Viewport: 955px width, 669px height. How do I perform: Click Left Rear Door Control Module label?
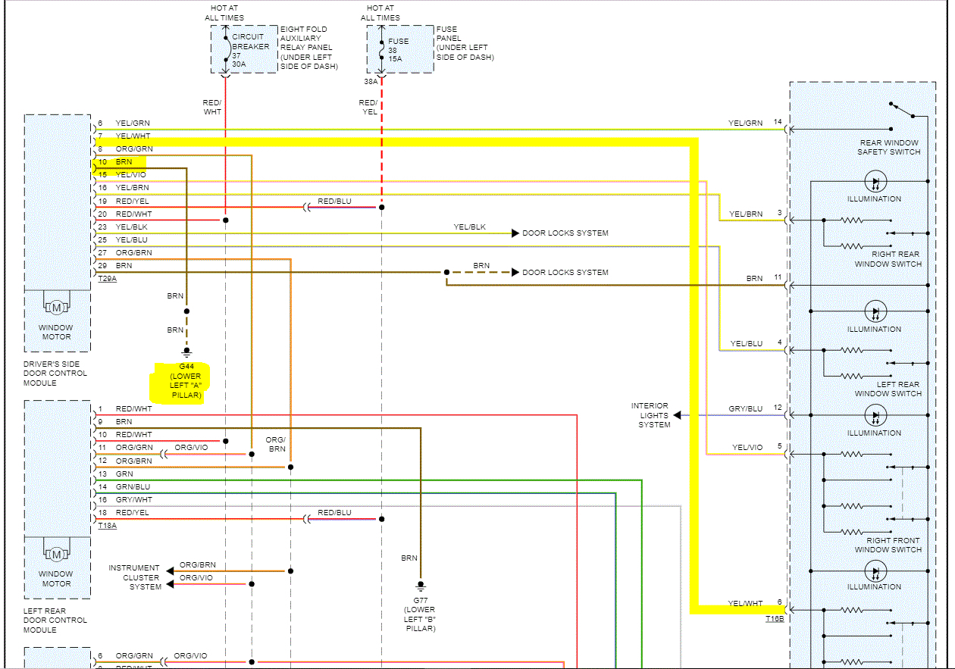pos(55,621)
